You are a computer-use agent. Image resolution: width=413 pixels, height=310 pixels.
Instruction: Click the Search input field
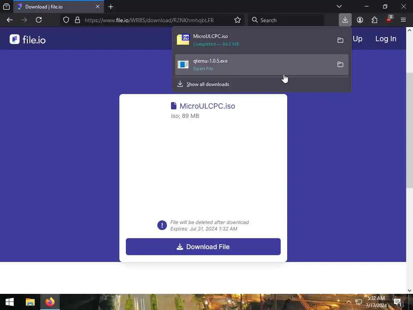(x=286, y=20)
